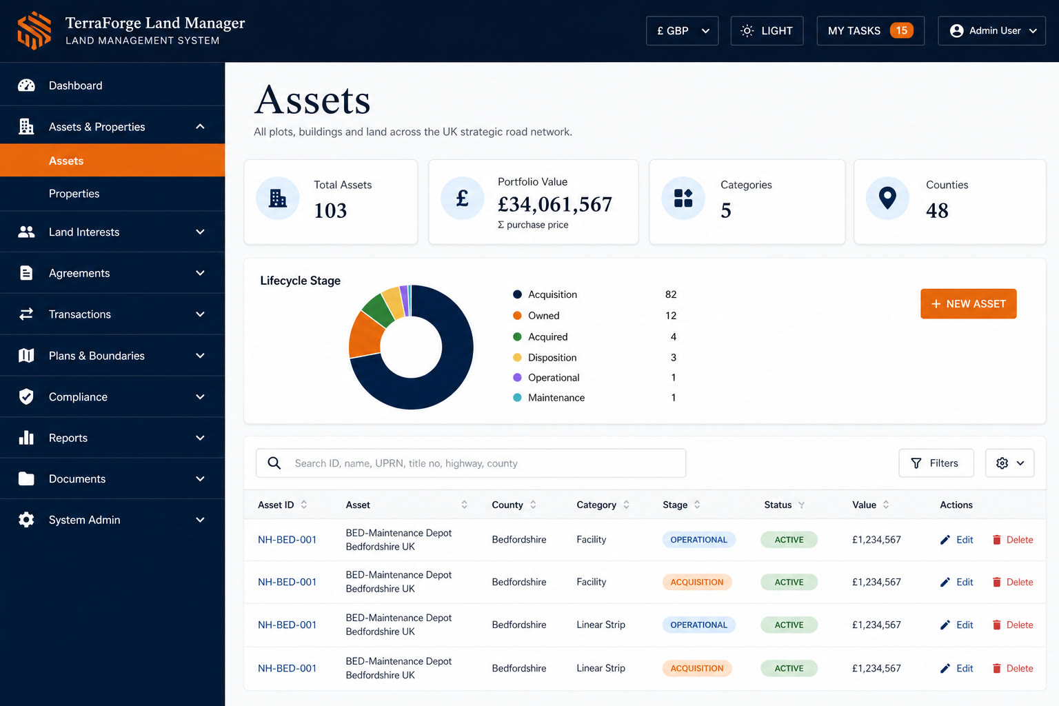Collapse the Assets & Properties section chevron
The height and width of the screenshot is (706, 1059).
click(x=200, y=126)
